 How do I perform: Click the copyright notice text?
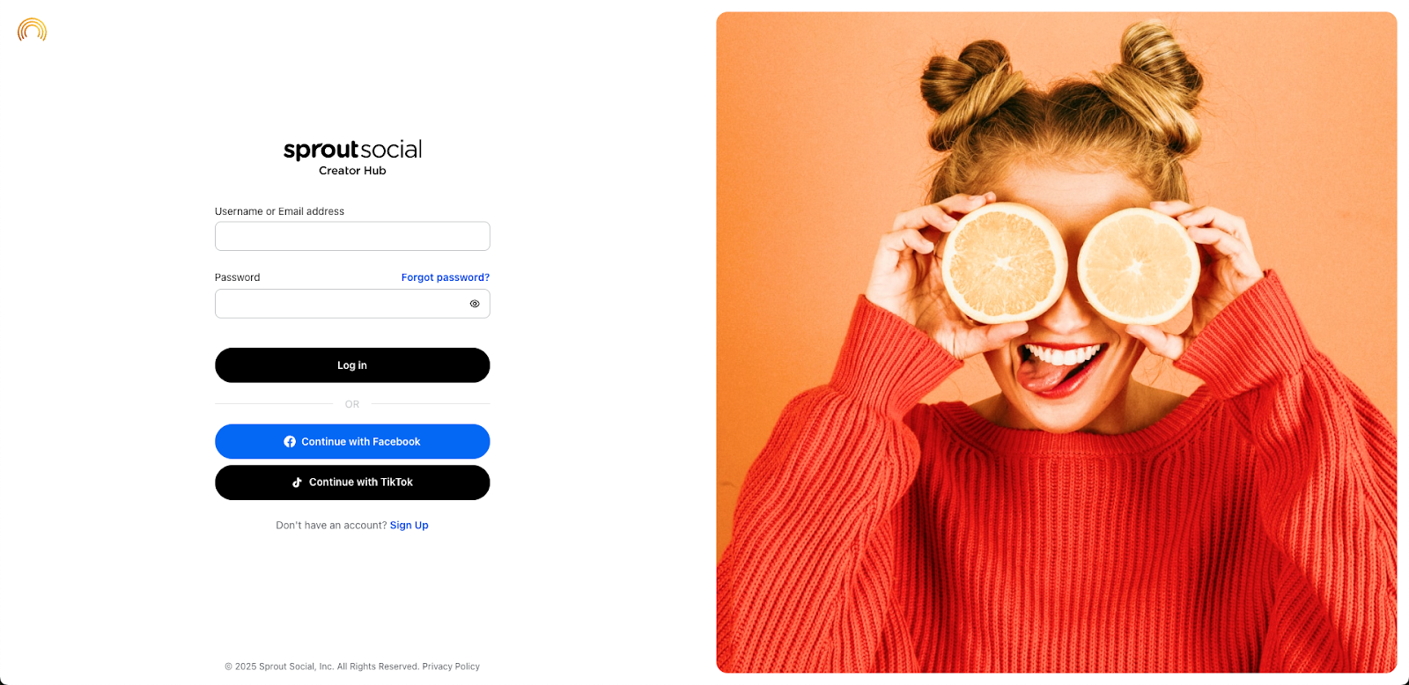click(322, 667)
